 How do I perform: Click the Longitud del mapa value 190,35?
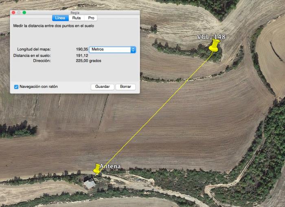tap(82, 49)
